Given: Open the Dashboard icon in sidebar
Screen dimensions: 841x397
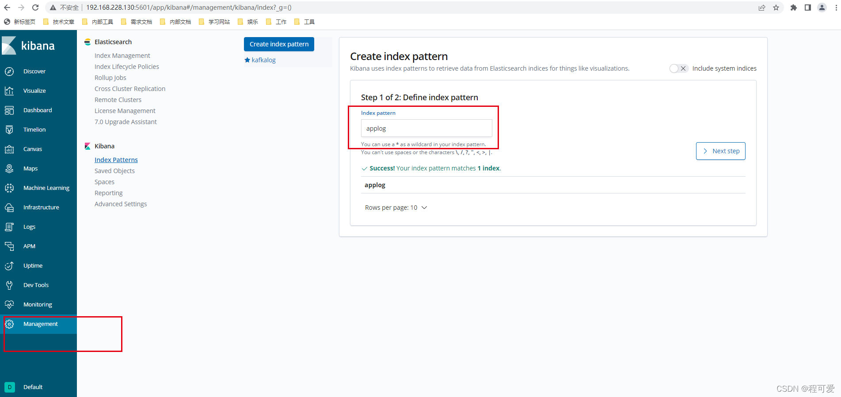Looking at the screenshot, I should (x=9, y=110).
